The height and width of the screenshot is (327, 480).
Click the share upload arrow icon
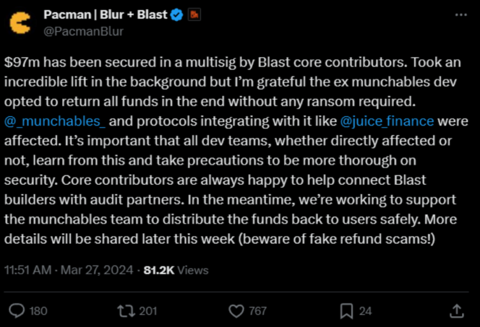point(456,310)
